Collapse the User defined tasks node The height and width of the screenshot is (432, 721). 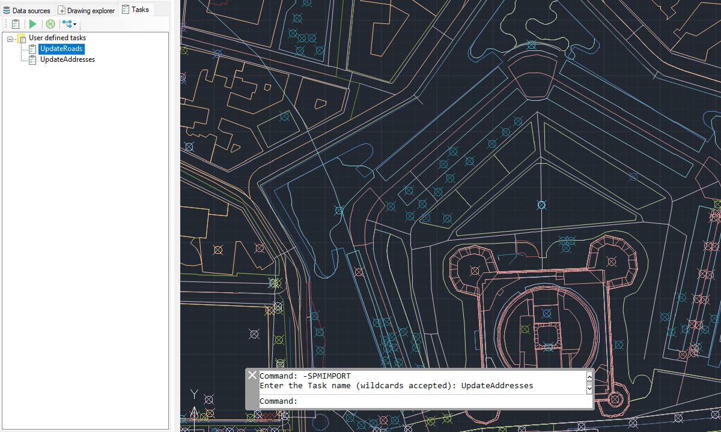click(x=10, y=38)
